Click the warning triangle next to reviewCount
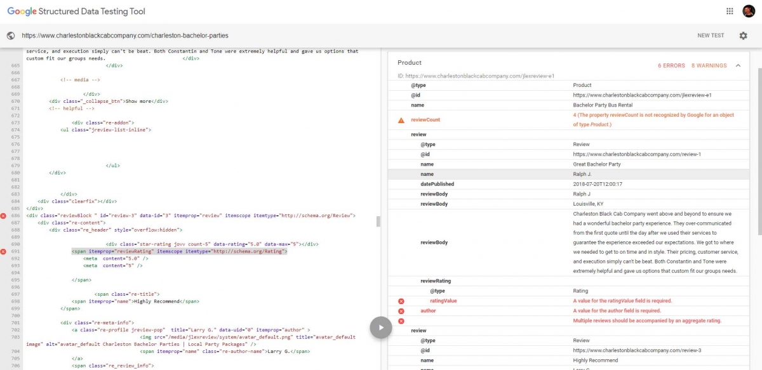The image size is (762, 370). click(x=401, y=120)
